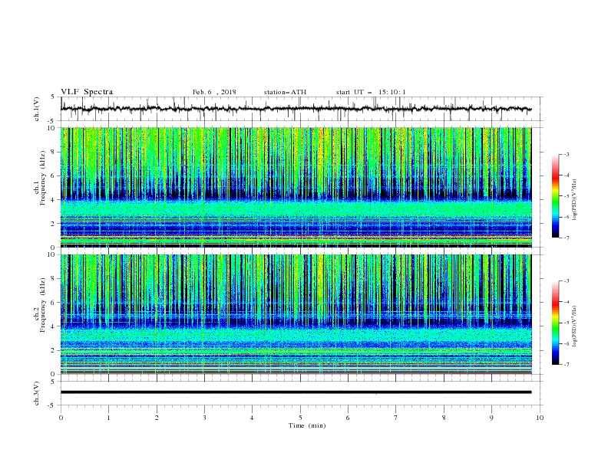Click the ch.2 spectrogram "4" kHz tick label
Image resolution: width=608 pixels, height=469 pixels.
55,326
